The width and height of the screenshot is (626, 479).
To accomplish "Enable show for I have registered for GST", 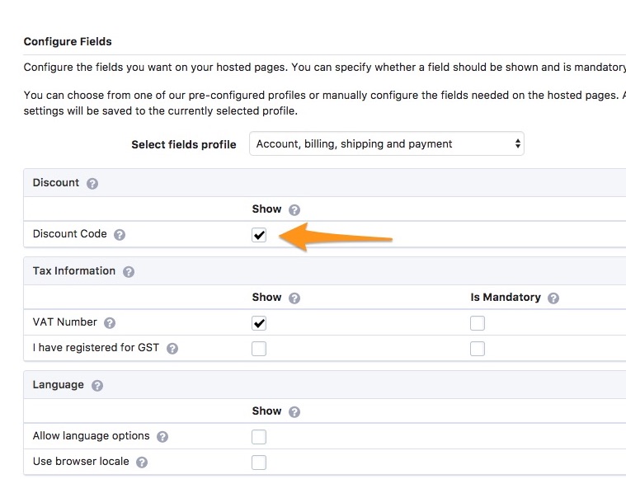I will pyautogui.click(x=259, y=349).
